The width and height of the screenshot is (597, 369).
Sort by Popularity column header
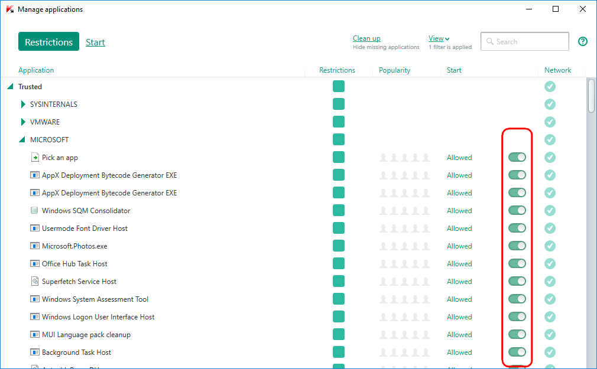[394, 70]
